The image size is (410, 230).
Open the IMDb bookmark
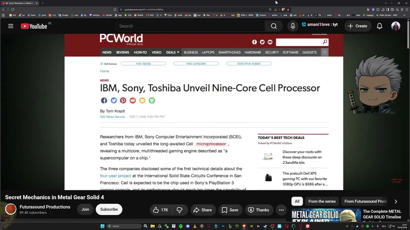click(x=245, y=15)
